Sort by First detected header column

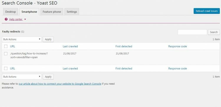[x=124, y=46]
